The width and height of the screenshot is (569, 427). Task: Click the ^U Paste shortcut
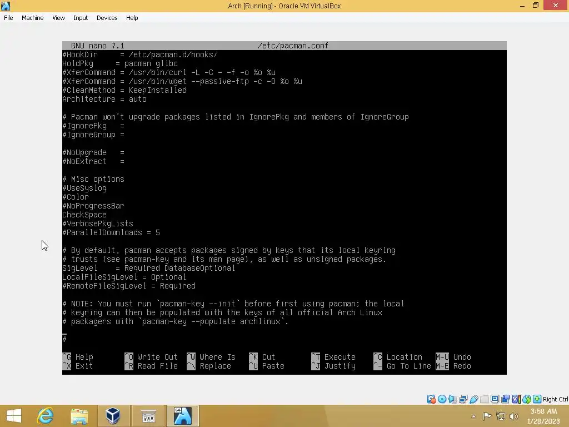click(x=267, y=366)
